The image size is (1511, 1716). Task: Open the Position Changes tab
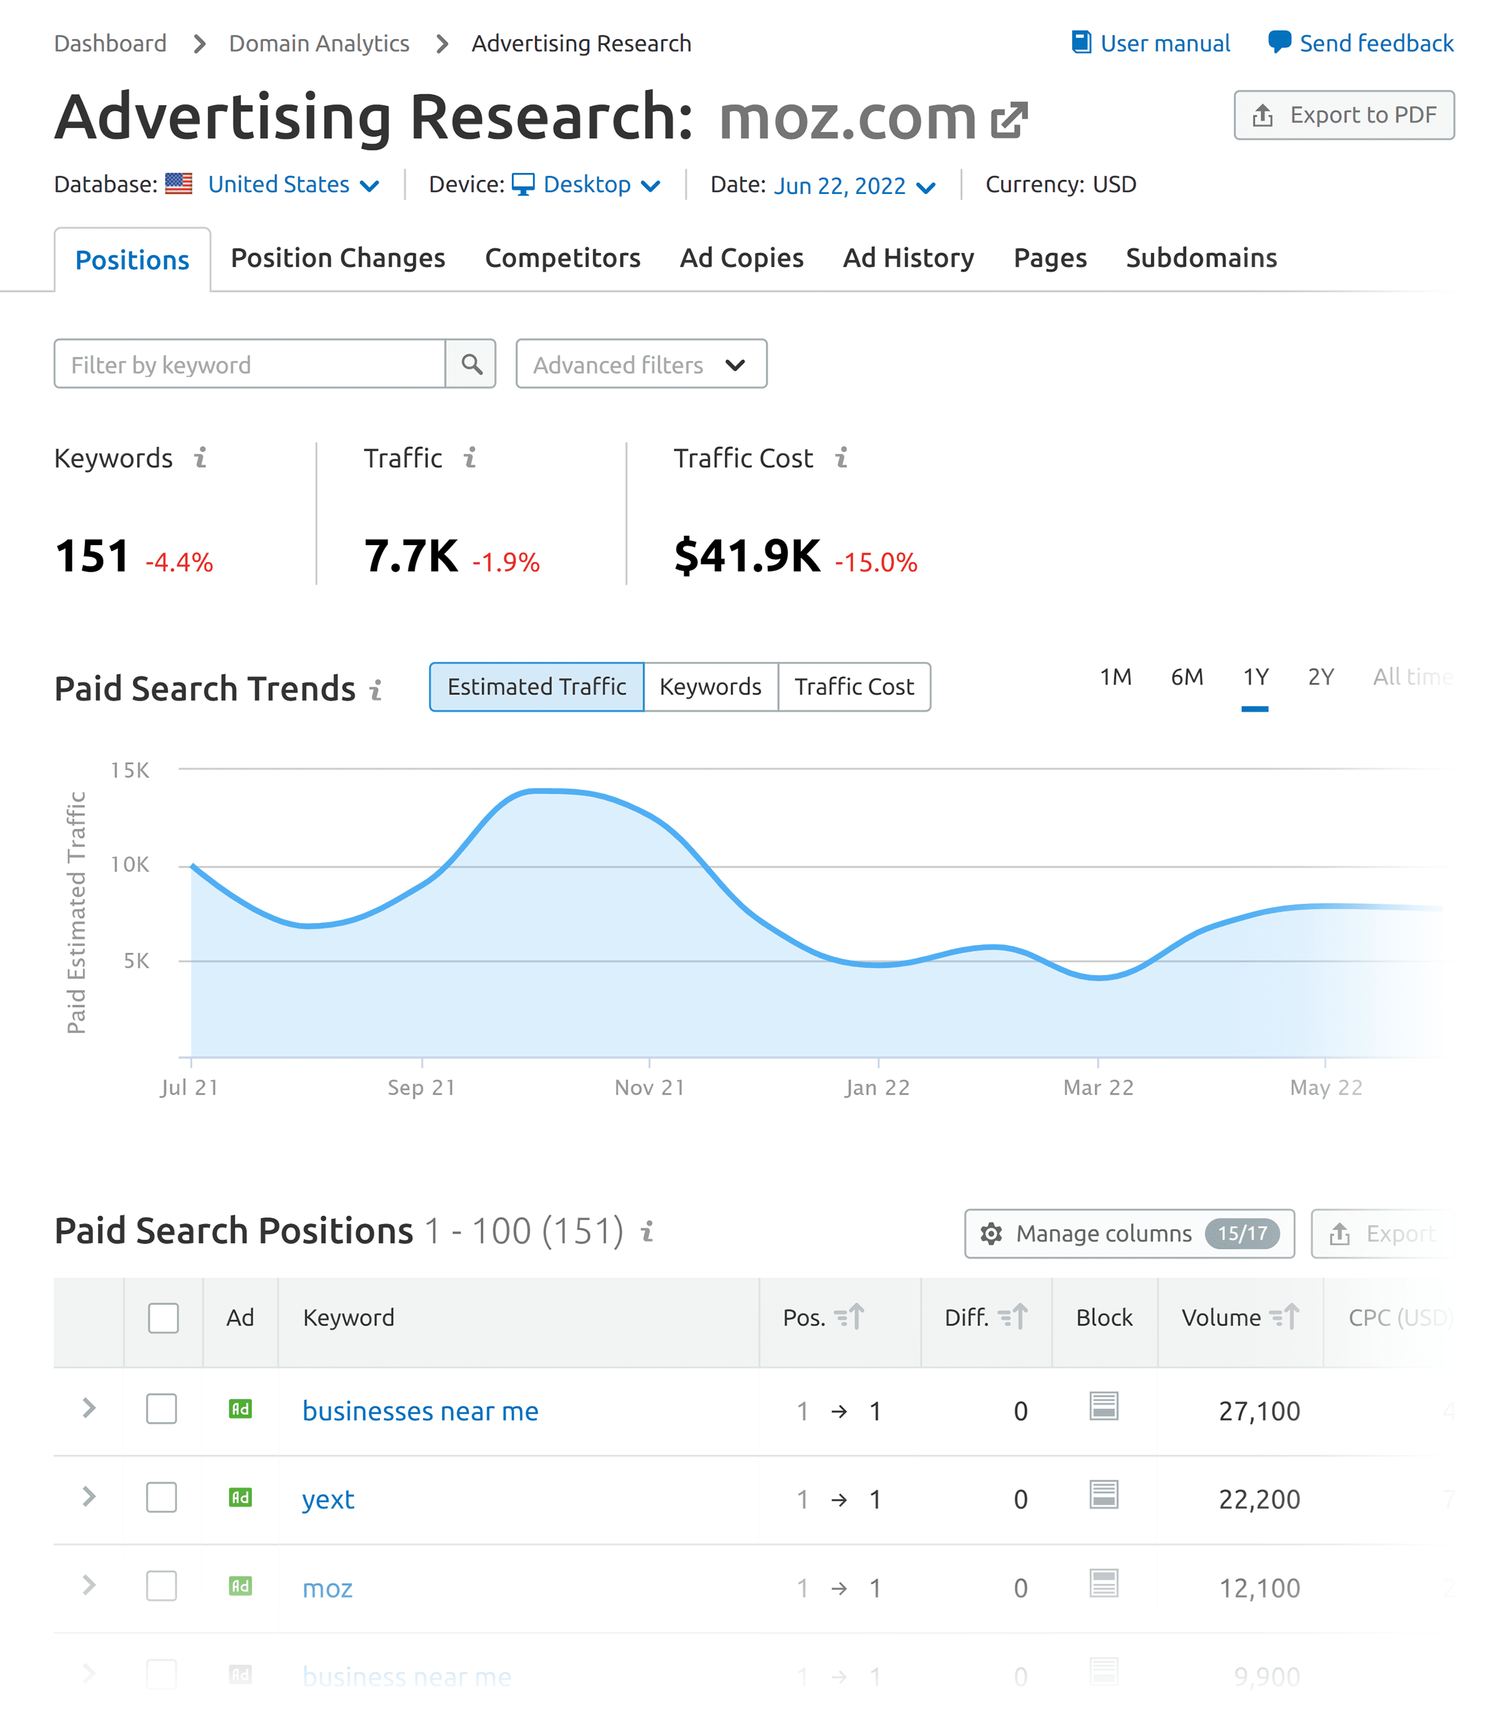pos(337,257)
